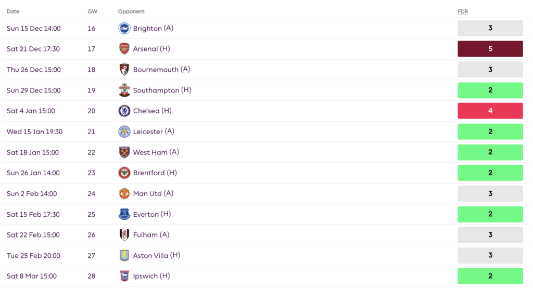Click the Brighton club crest
The width and height of the screenshot is (533, 288).
tap(124, 28)
